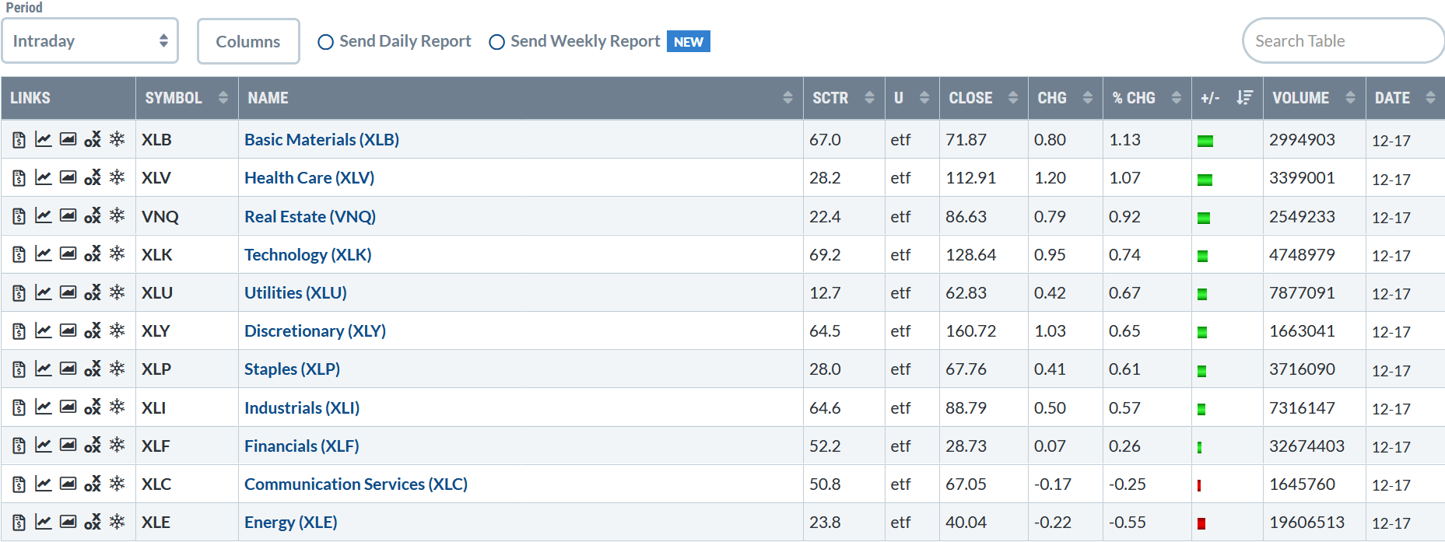
Task: Open the SharpChart line icon for XLB
Action: pos(44,140)
